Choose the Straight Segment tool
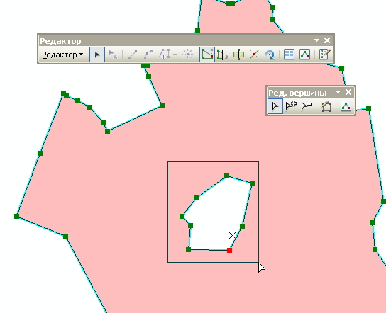The height and width of the screenshot is (313, 386). click(x=133, y=55)
